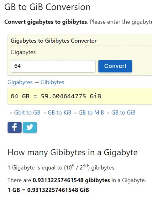
Task: Open the Gigabytes link below the converter
Action: point(20,83)
